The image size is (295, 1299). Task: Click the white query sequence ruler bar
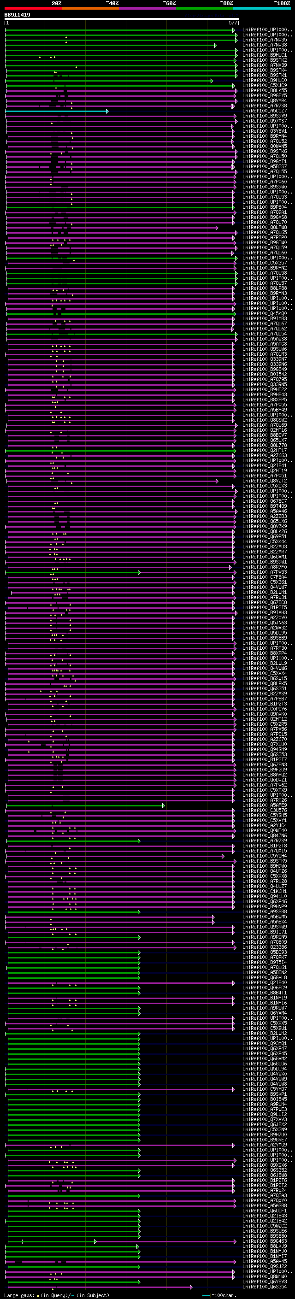(122, 19)
